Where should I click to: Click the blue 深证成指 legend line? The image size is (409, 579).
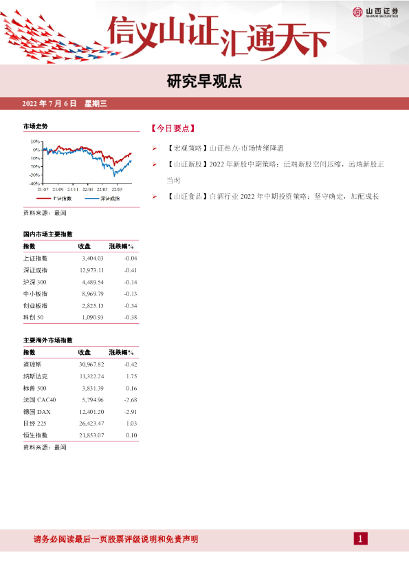(92, 199)
